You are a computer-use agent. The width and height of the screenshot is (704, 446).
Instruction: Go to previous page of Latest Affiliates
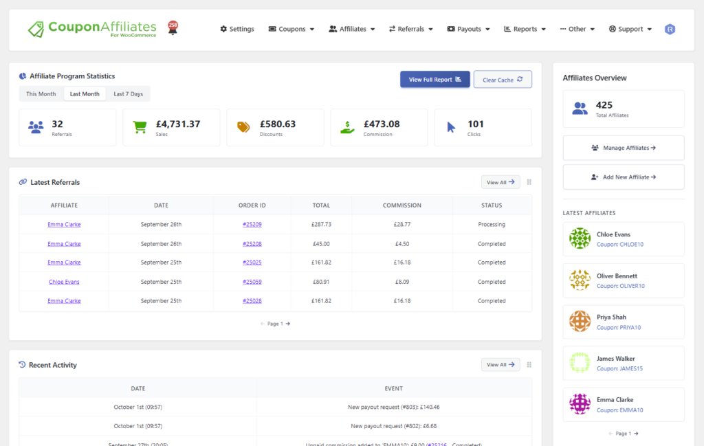tap(610, 434)
